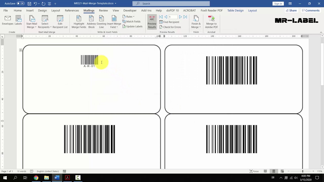Viewport: 324px width, 182px height.
Task: Switch to the Home tab
Action: [x=18, y=10]
